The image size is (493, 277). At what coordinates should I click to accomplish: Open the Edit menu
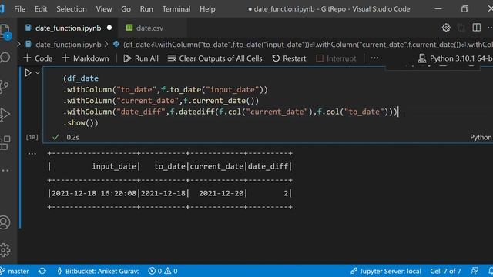[41, 8]
